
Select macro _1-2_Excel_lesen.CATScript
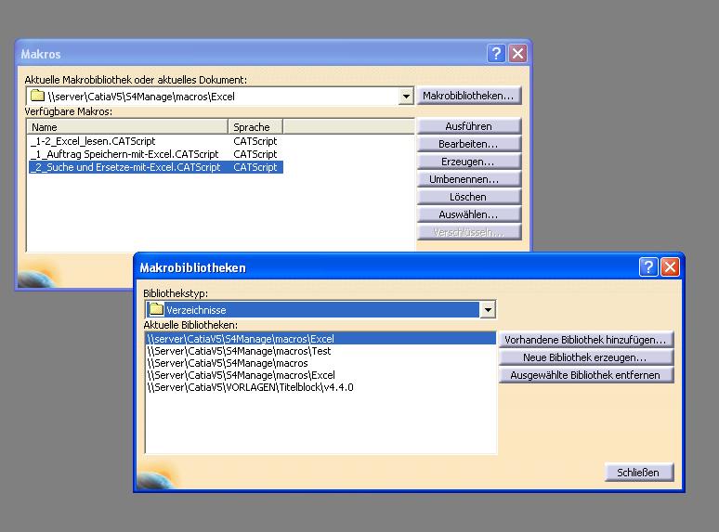point(94,141)
